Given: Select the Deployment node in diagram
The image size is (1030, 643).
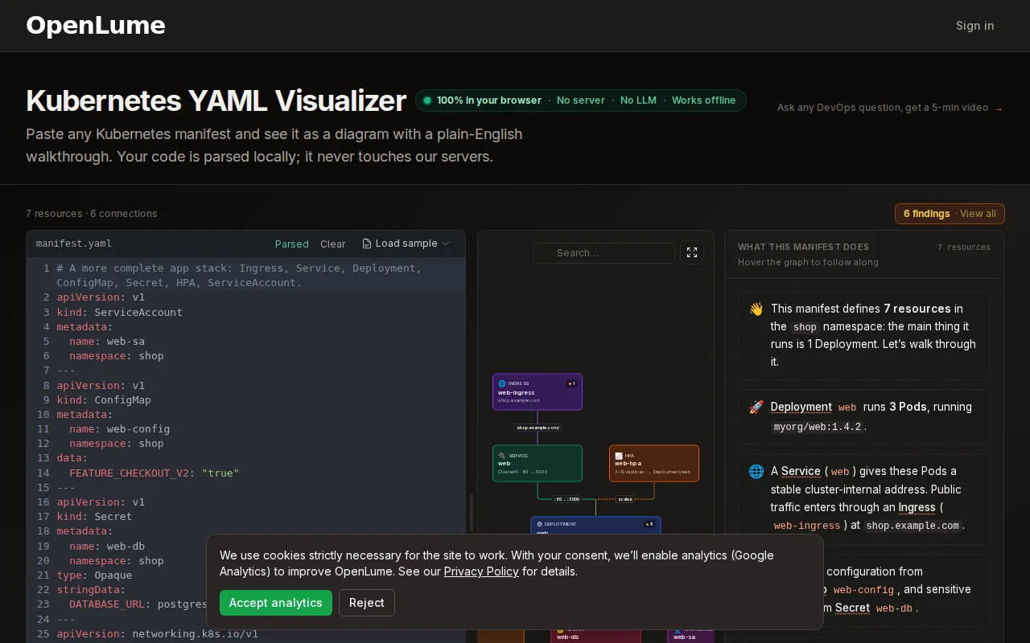Looking at the screenshot, I should (x=595, y=525).
